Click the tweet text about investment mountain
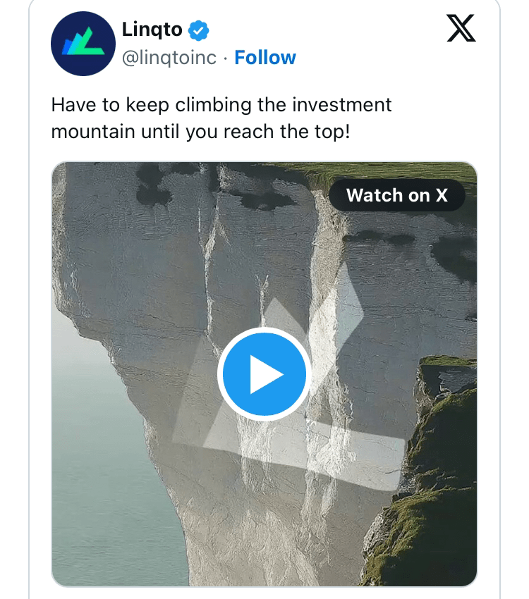This screenshot has height=599, width=529. 221,118
